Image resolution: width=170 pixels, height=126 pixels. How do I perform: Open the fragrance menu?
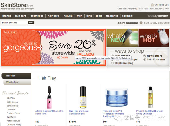pos(112,16)
